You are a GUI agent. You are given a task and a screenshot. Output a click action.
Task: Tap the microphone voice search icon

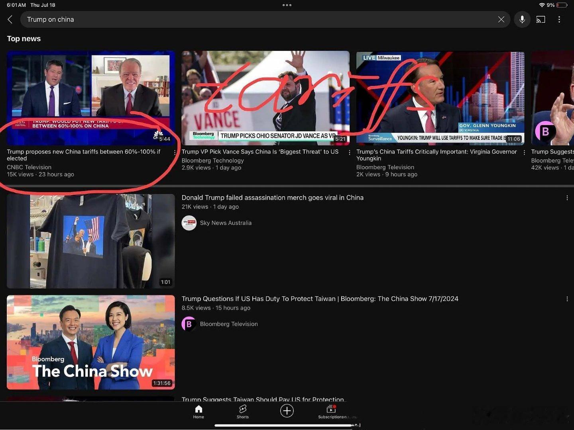(x=522, y=20)
